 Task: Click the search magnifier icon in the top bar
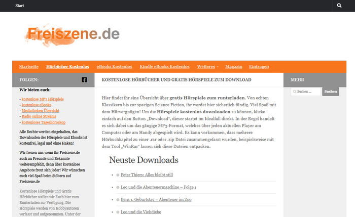coord(339,6)
